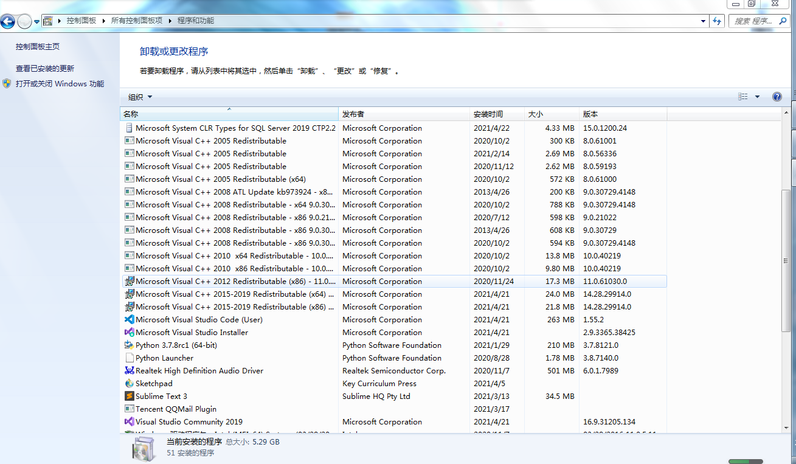Expand the arrow after 所有控制面板项 breadcrumb
The height and width of the screenshot is (464, 796).
pos(170,21)
